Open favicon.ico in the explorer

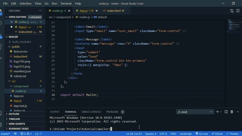(x=20, y=51)
